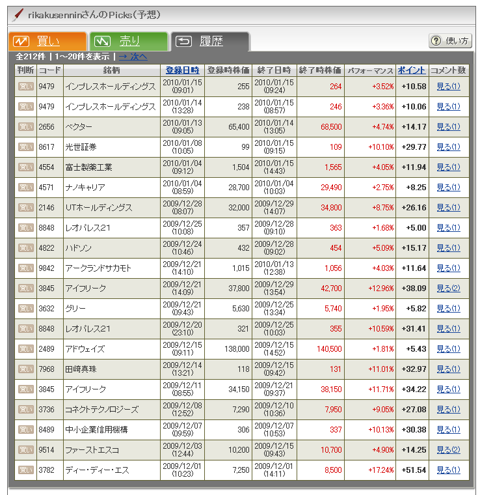Select stock name グリー
The width and height of the screenshot is (480, 495).
(x=75, y=309)
